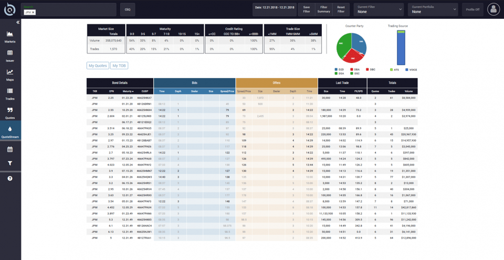
Task: Click Reset Filter
Action: point(341,9)
